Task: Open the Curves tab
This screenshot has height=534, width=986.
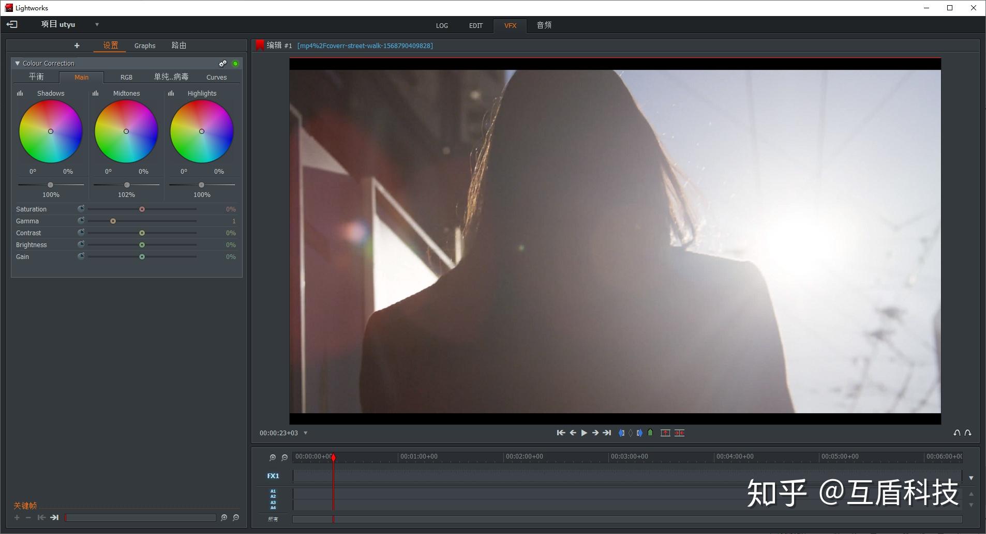Action: click(x=216, y=77)
